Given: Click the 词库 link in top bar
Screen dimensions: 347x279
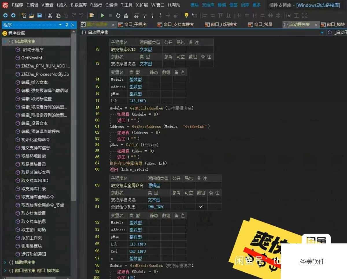Looking at the screenshot, I should [245, 5].
